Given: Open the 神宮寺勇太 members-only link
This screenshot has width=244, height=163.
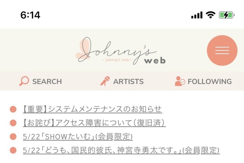Looking at the screenshot, I should click(x=121, y=150).
